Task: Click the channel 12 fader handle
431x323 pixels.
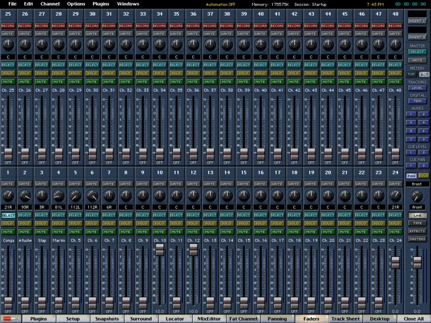Action: (193, 249)
